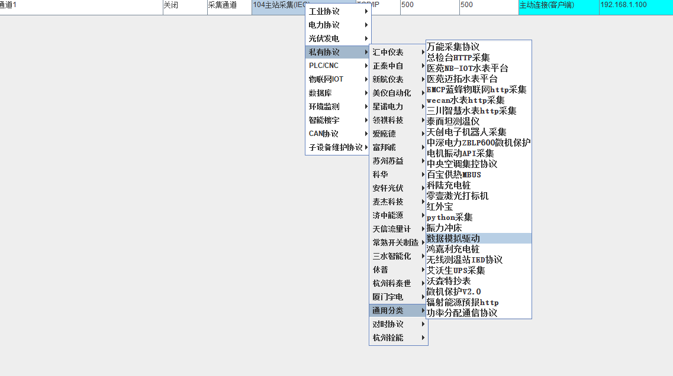Open the 光伏发电 submenu
The image size is (673, 376).
tap(338, 38)
